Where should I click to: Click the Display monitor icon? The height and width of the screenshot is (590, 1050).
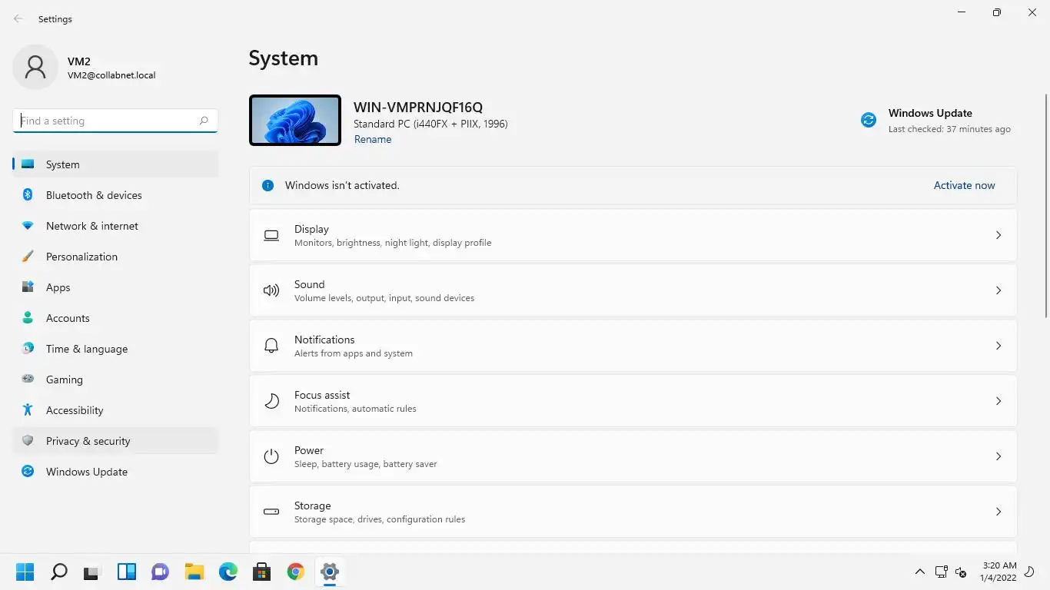271,235
